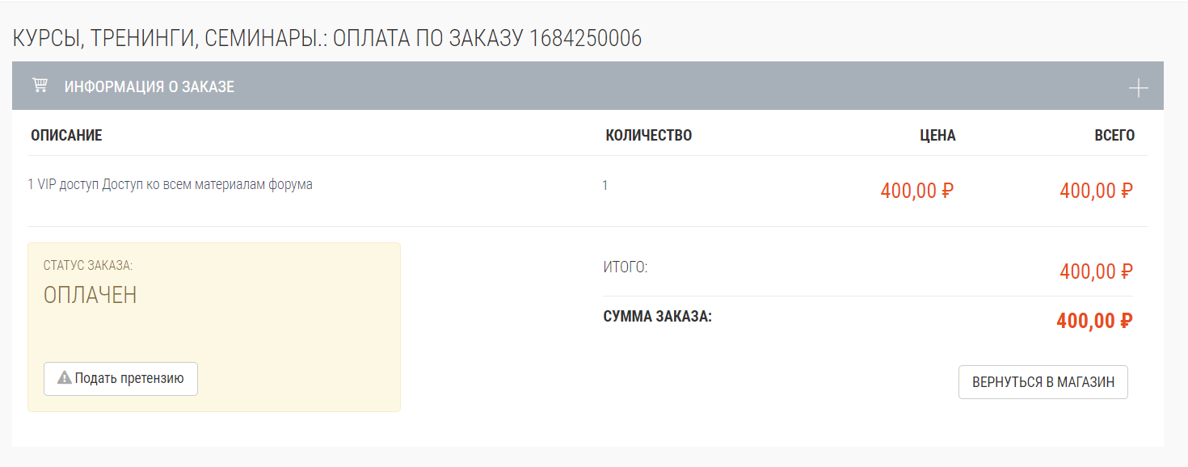Click the КОЛИЧЕСТВО column header
1188x467 pixels.
(x=649, y=136)
